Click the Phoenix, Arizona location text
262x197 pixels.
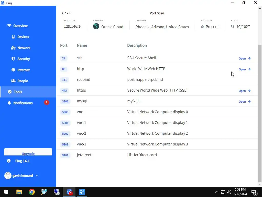(162, 27)
